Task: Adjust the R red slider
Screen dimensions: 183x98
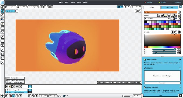Action: click(164, 49)
